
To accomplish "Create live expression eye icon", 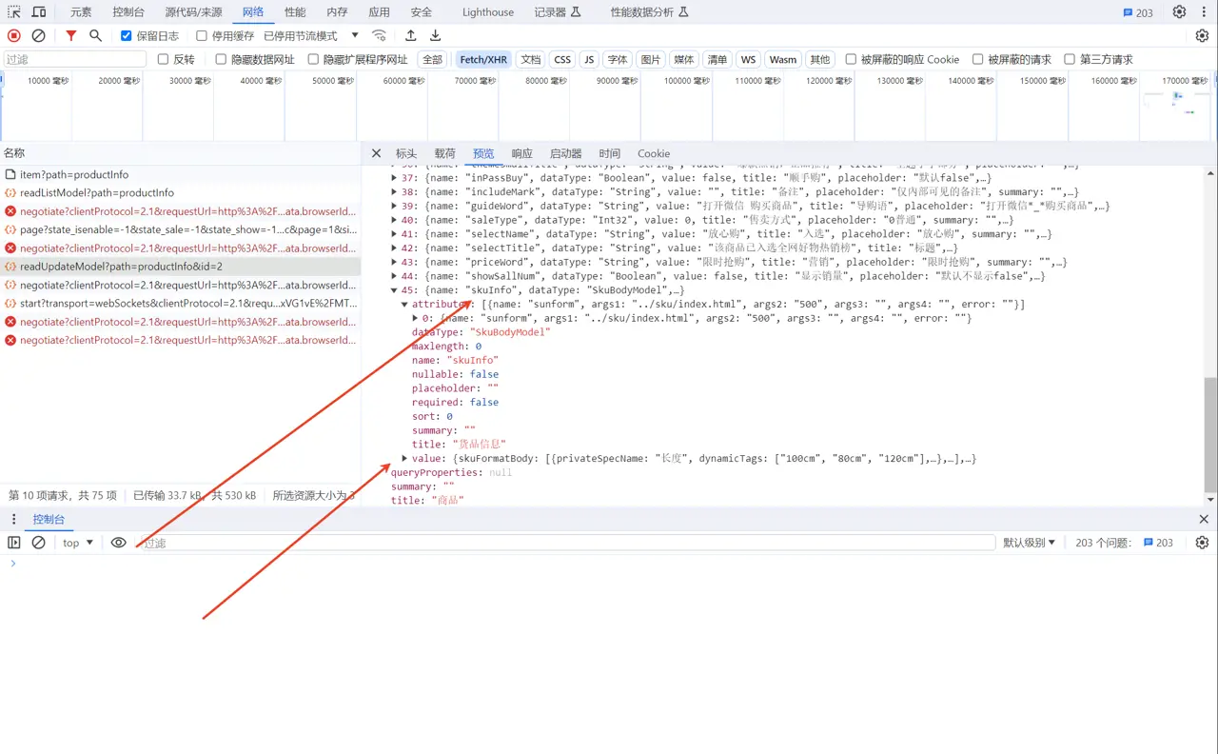I will pyautogui.click(x=118, y=543).
